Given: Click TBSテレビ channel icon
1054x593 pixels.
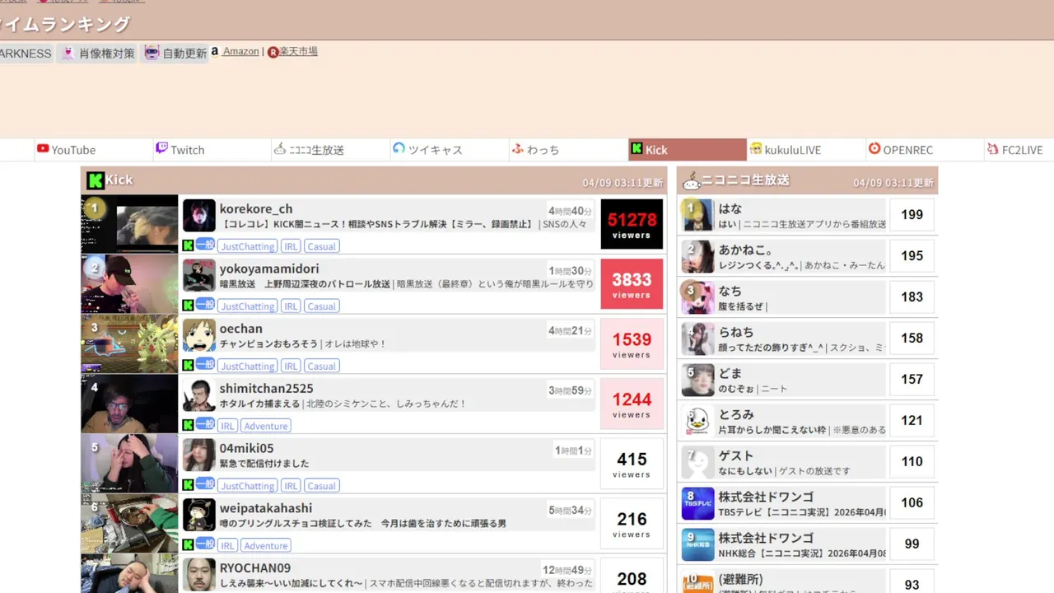Looking at the screenshot, I should [x=697, y=503].
